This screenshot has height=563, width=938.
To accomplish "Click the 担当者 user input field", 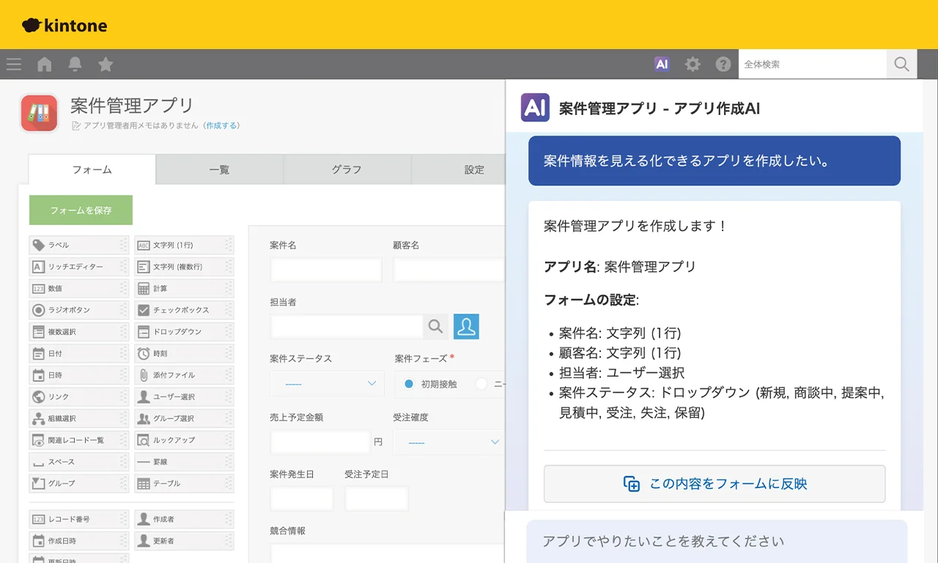I will pyautogui.click(x=347, y=326).
